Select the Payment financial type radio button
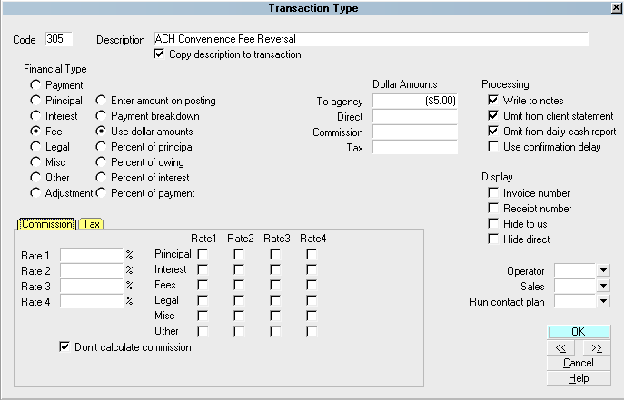The width and height of the screenshot is (624, 400). pos(35,84)
